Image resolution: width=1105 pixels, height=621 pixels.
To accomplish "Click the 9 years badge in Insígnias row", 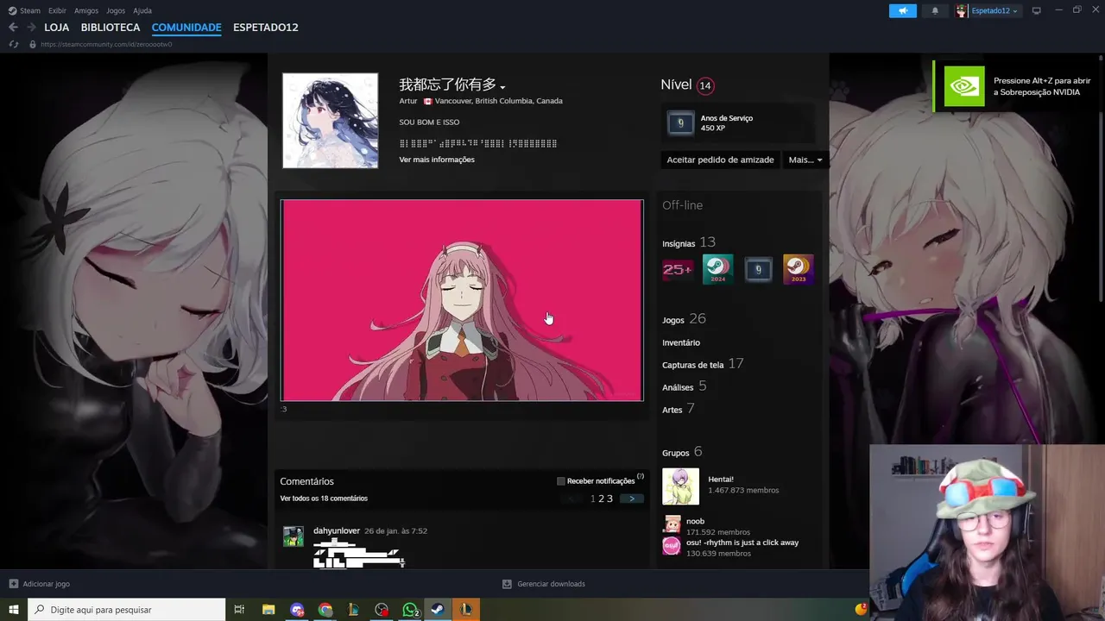I will pyautogui.click(x=758, y=270).
